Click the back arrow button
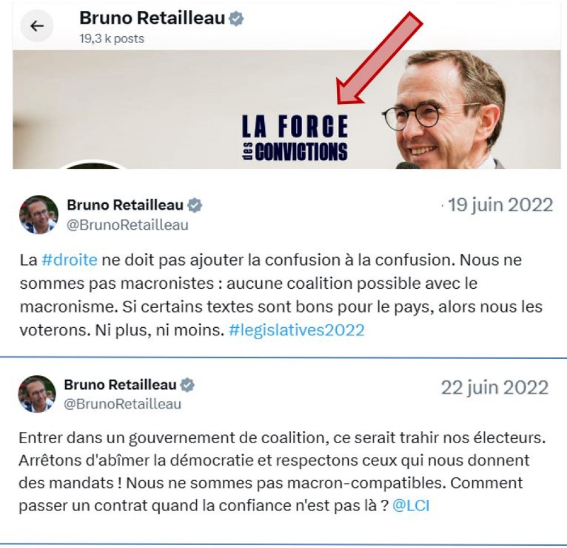The image size is (567, 548). pyautogui.click(x=36, y=26)
